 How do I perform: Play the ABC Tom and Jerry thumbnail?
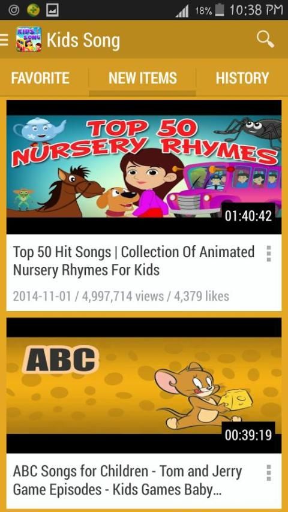coord(144,385)
